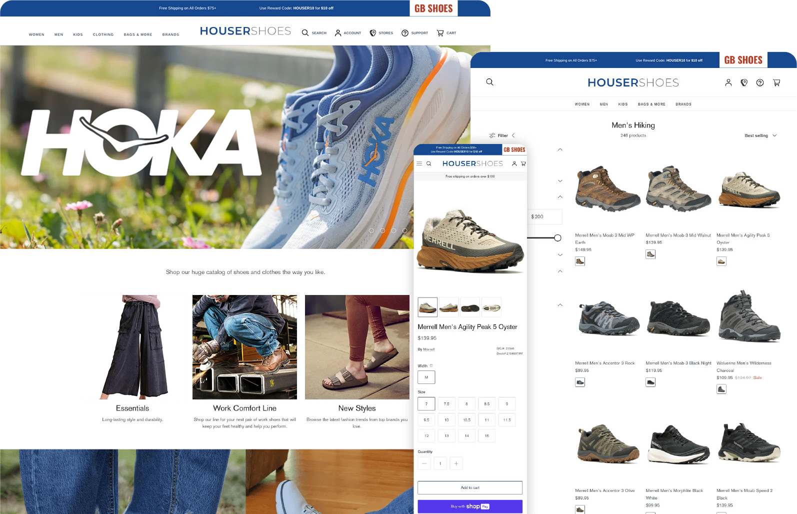Open BRANDS menu on Men's Hiking page

click(683, 104)
